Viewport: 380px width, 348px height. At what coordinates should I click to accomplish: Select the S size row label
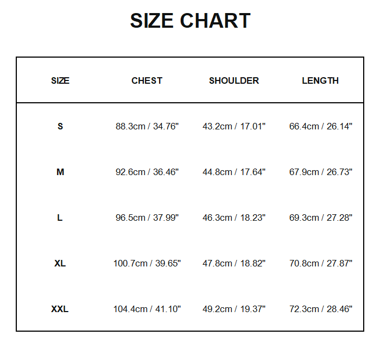[x=60, y=126]
